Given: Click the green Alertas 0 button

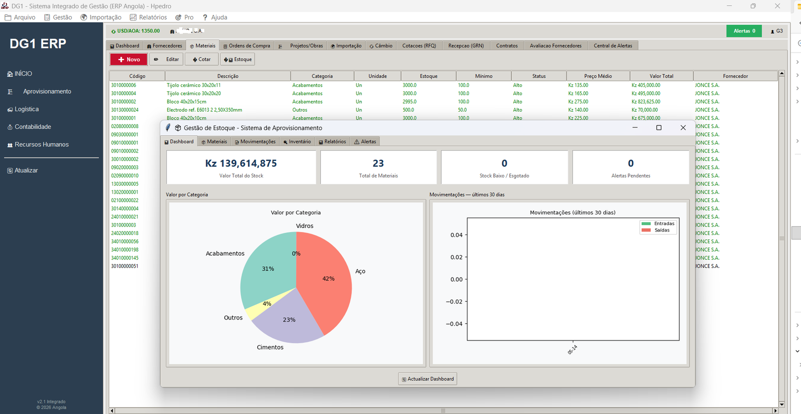Looking at the screenshot, I should 744,31.
